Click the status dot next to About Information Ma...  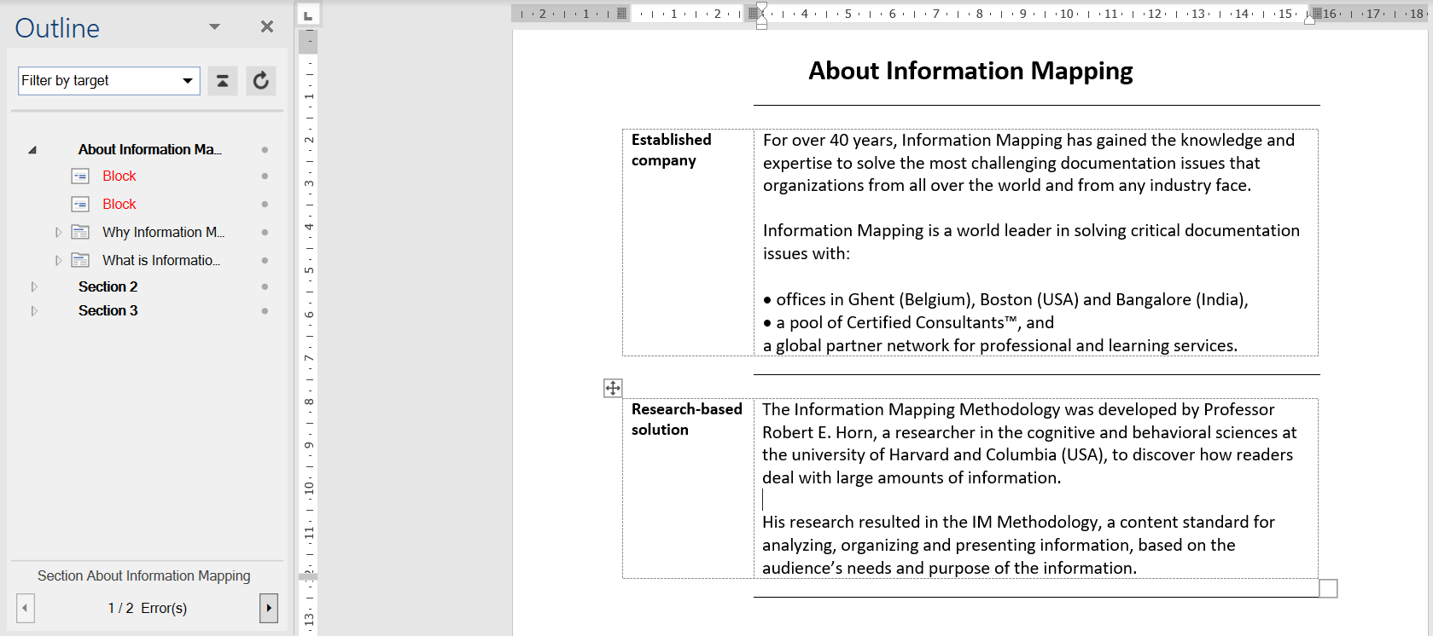tap(265, 150)
